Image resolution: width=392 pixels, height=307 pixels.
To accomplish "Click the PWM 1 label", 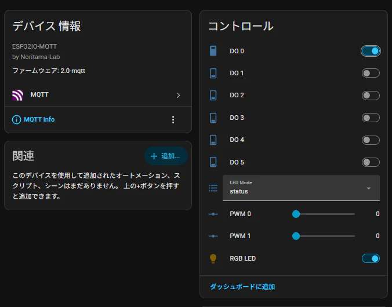I will 240,236.
